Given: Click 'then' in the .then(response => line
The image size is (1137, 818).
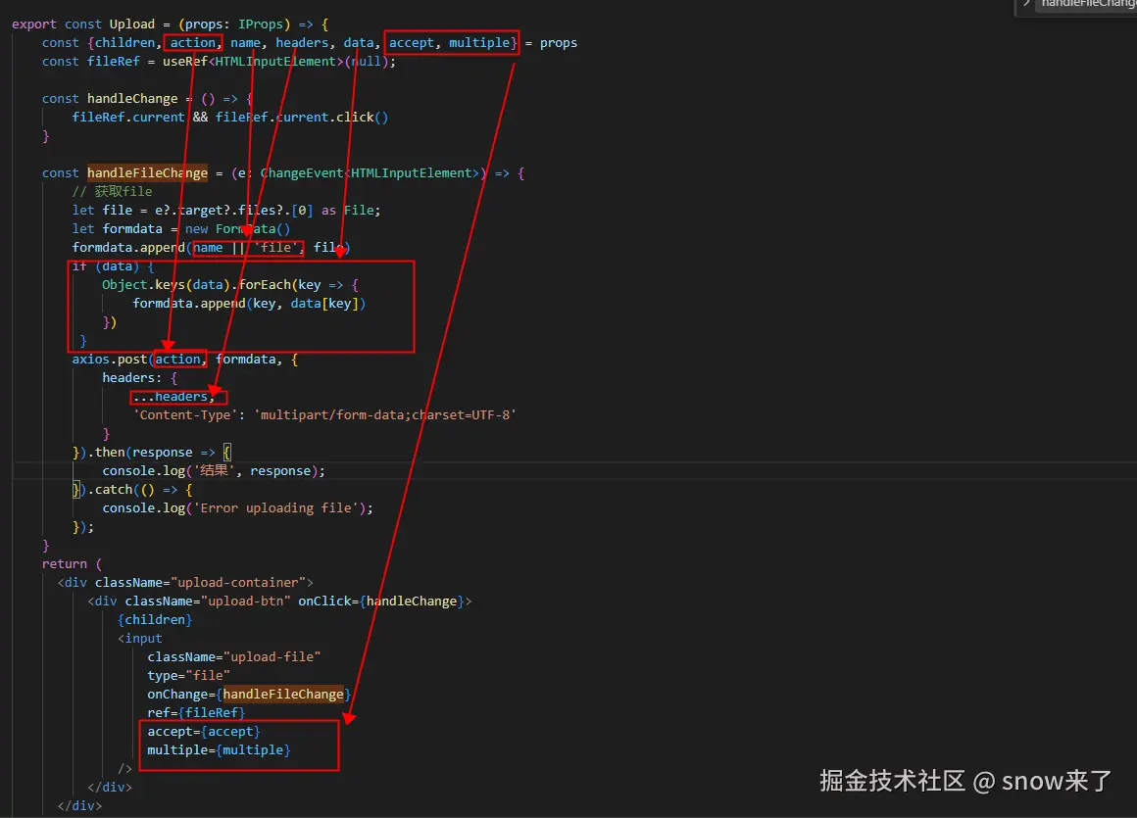Looking at the screenshot, I should click(x=110, y=453).
